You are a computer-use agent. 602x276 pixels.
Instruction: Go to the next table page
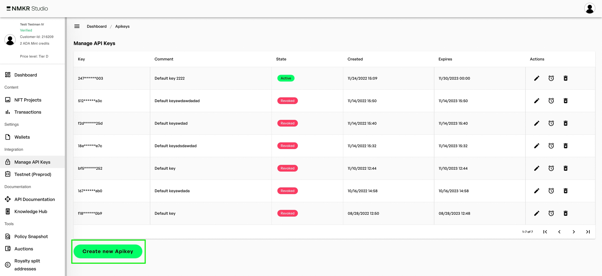574,232
